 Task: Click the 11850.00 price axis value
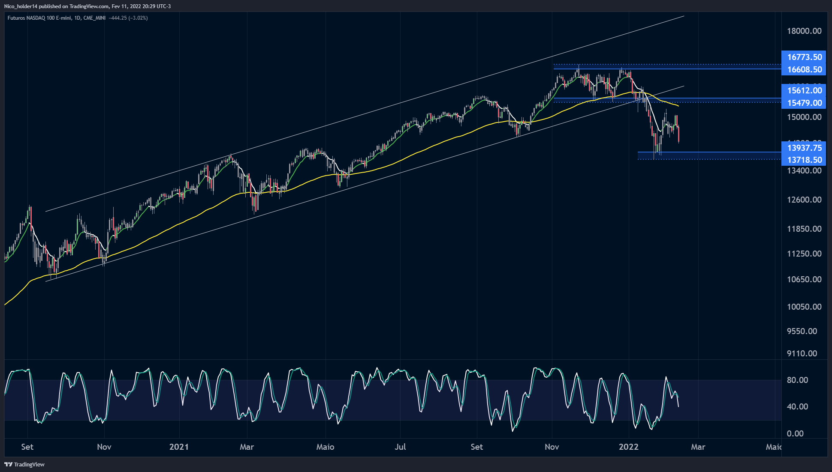click(x=804, y=229)
